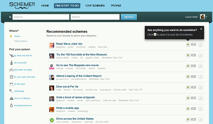Click the muppets tag
The width and height of the screenshot is (213, 124).
click(102, 68)
